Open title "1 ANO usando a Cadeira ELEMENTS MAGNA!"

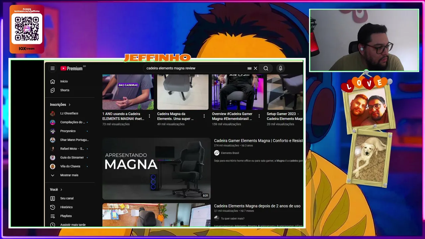[124, 116]
